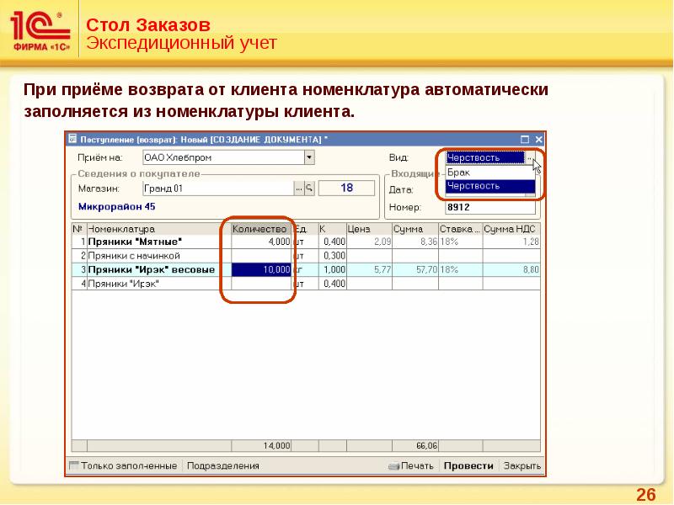Open Подразделения in the bottom bar

[222, 465]
